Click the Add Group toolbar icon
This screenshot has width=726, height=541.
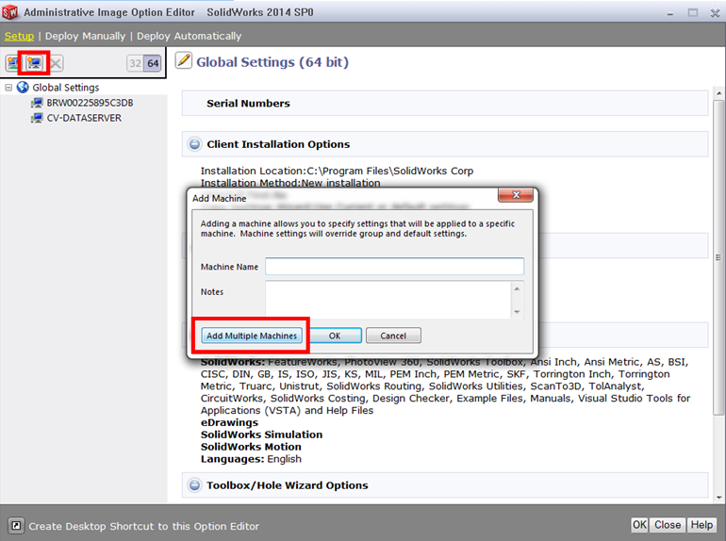tap(12, 63)
